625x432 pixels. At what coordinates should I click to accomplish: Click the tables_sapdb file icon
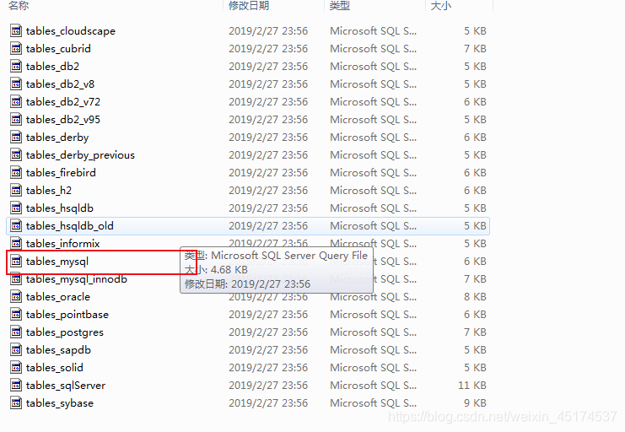coord(16,350)
